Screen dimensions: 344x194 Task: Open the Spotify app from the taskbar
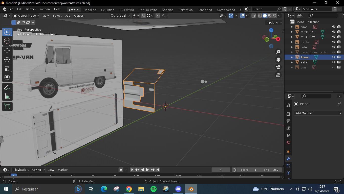coord(153,189)
